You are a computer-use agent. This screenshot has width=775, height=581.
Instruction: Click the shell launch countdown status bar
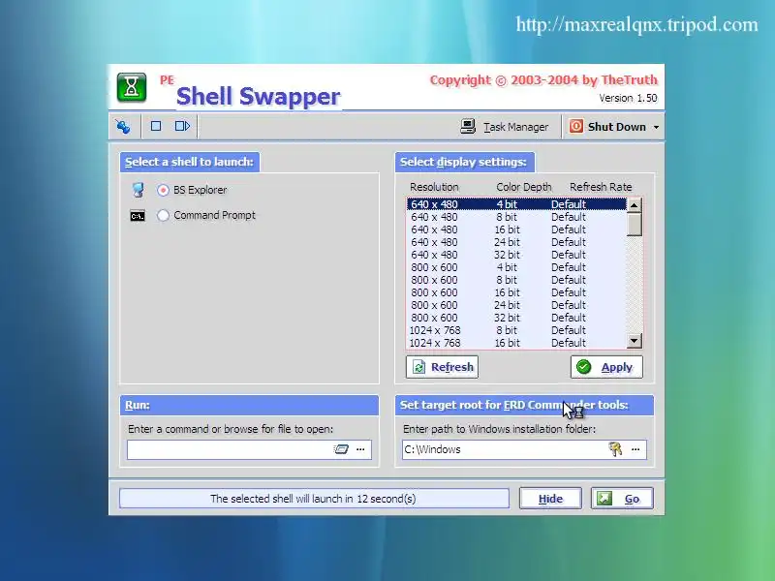click(314, 499)
